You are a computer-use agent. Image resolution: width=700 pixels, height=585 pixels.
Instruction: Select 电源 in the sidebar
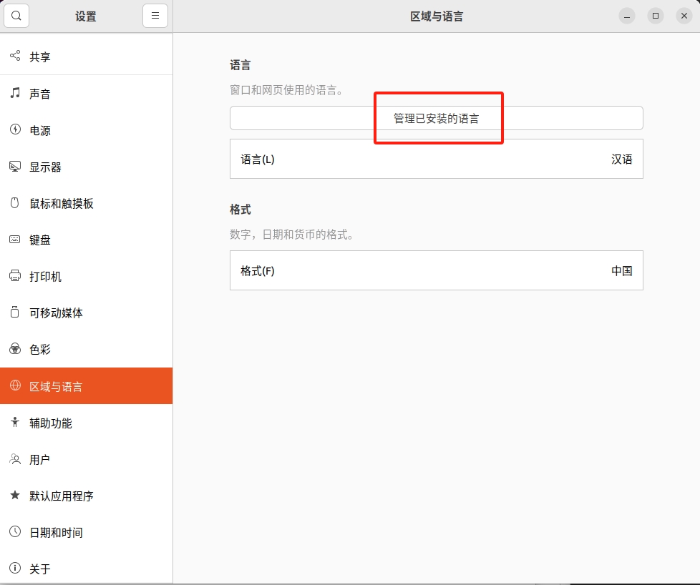[x=86, y=130]
